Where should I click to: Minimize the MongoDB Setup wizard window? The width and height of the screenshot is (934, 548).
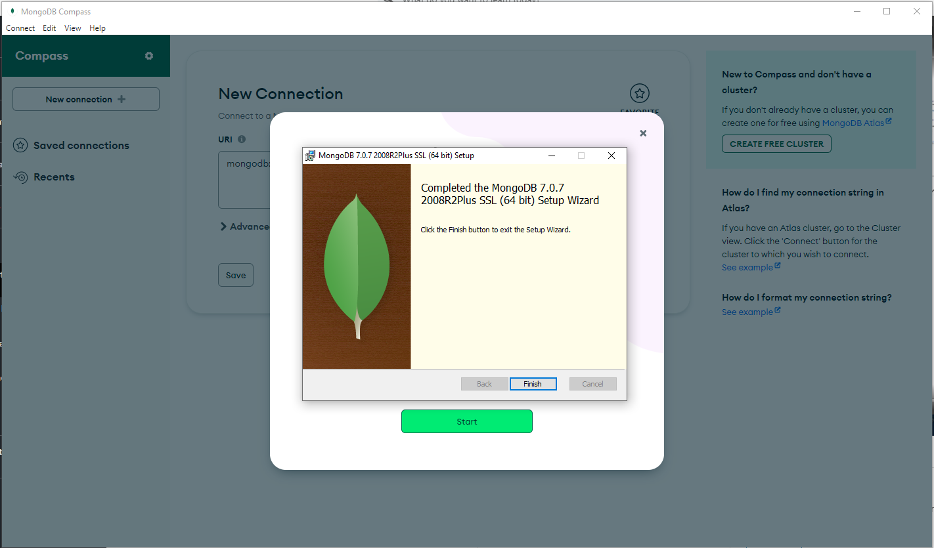tap(551, 156)
